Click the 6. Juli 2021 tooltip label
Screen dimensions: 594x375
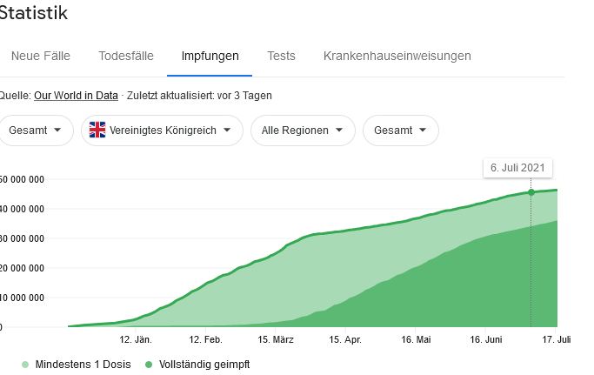tap(517, 168)
